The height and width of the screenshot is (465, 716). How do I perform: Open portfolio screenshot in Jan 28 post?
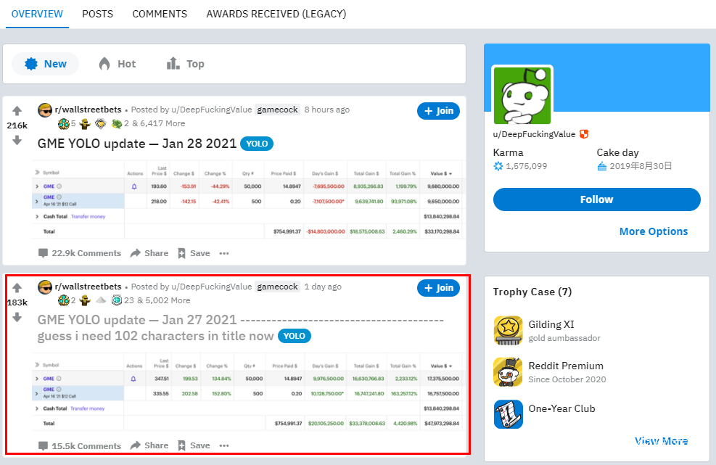[249, 199]
